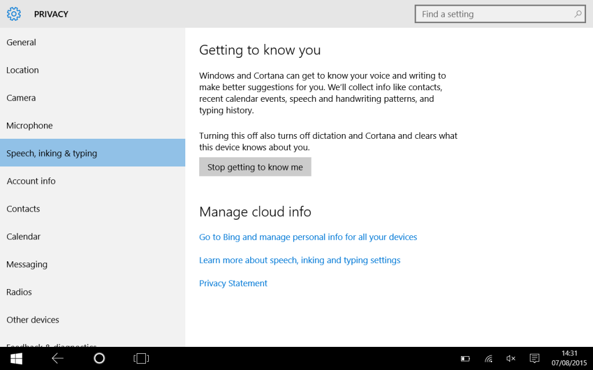593x370 pixels.
Task: Open Bing personal info management link
Action: pos(308,237)
